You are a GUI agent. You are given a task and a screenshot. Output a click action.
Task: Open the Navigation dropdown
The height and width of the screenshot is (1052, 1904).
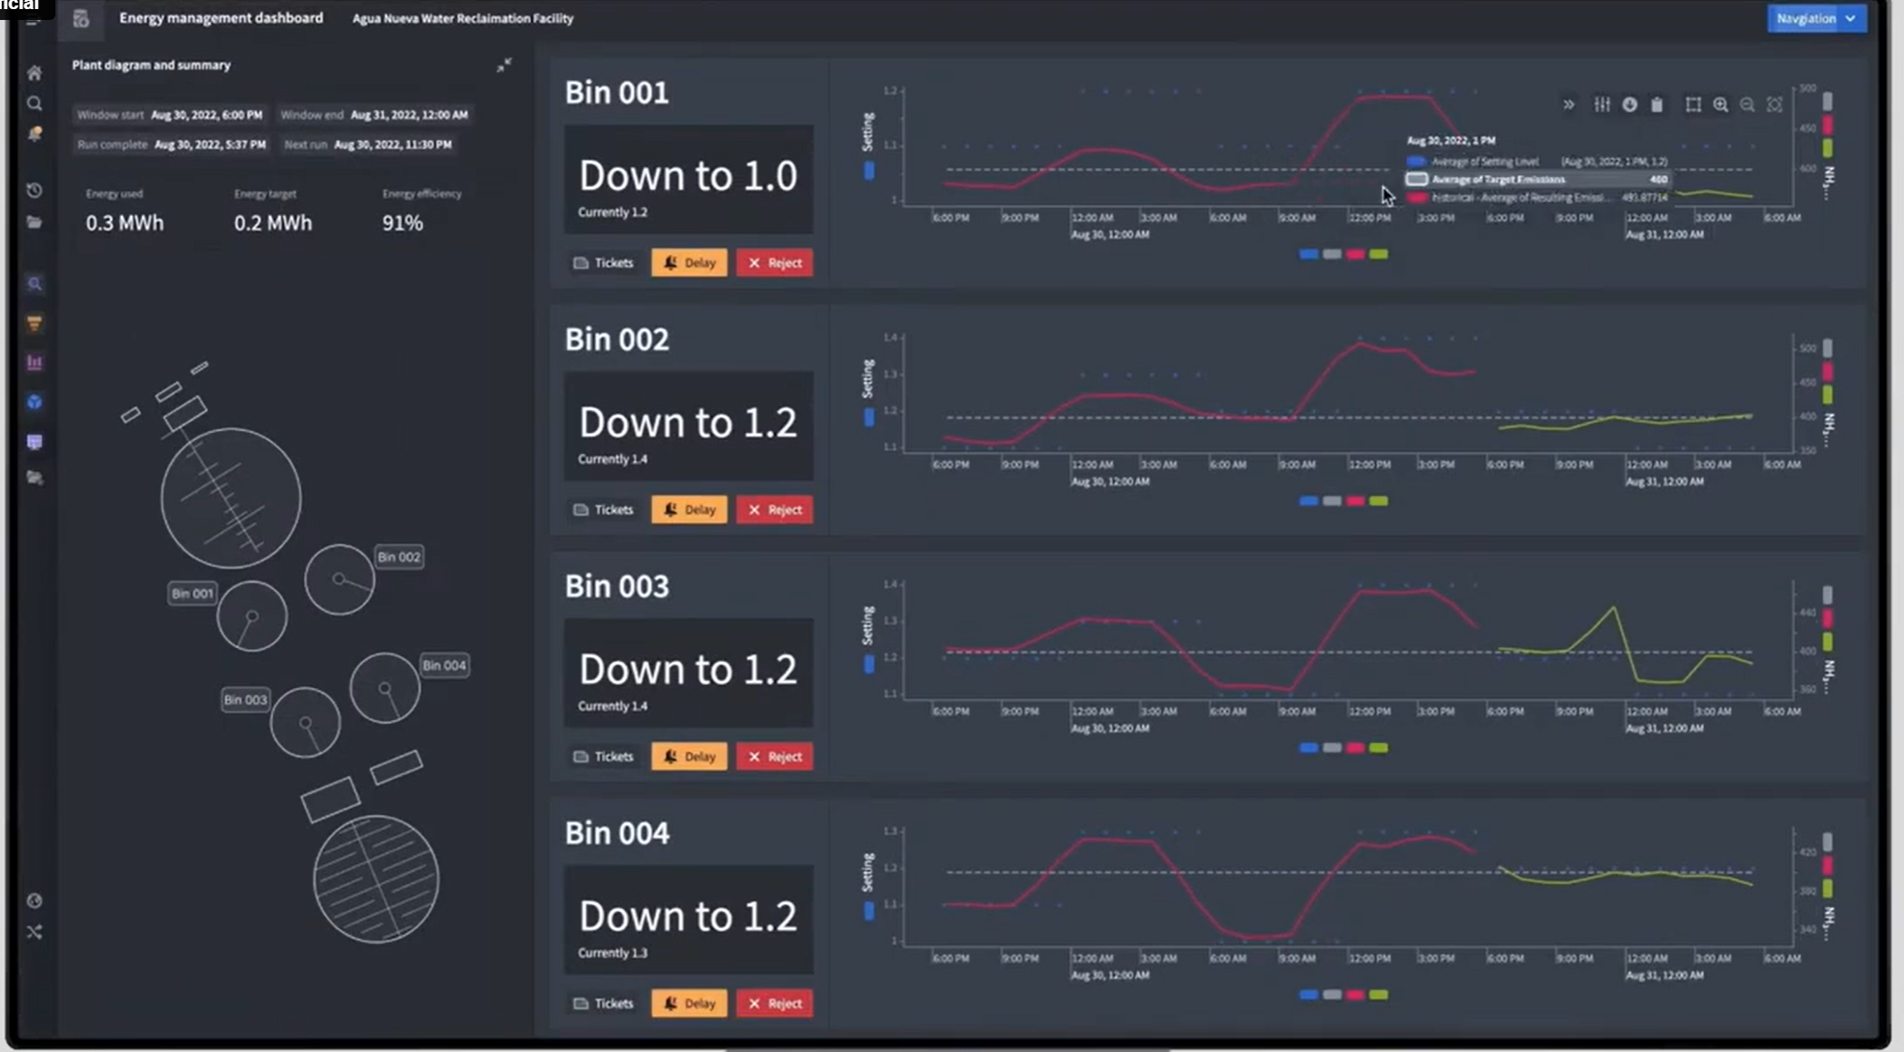pyautogui.click(x=1817, y=18)
